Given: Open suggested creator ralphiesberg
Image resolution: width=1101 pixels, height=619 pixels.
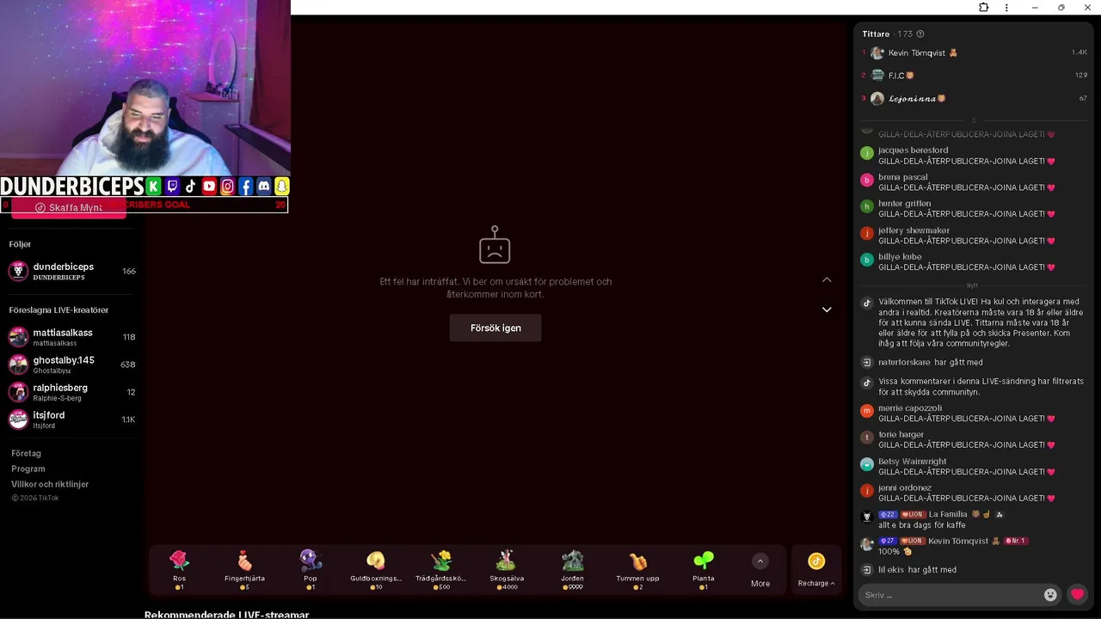Looking at the screenshot, I should pos(72,392).
